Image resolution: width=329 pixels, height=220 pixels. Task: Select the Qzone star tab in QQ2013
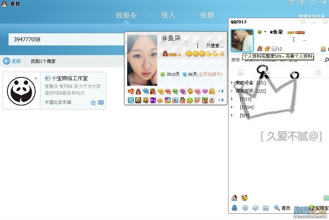318,72
